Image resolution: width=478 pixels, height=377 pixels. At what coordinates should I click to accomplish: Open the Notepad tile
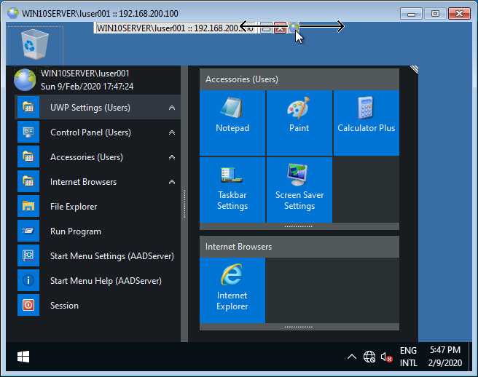(x=232, y=122)
